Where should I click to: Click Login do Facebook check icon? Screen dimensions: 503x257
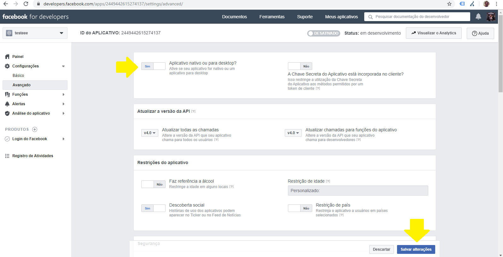7,139
